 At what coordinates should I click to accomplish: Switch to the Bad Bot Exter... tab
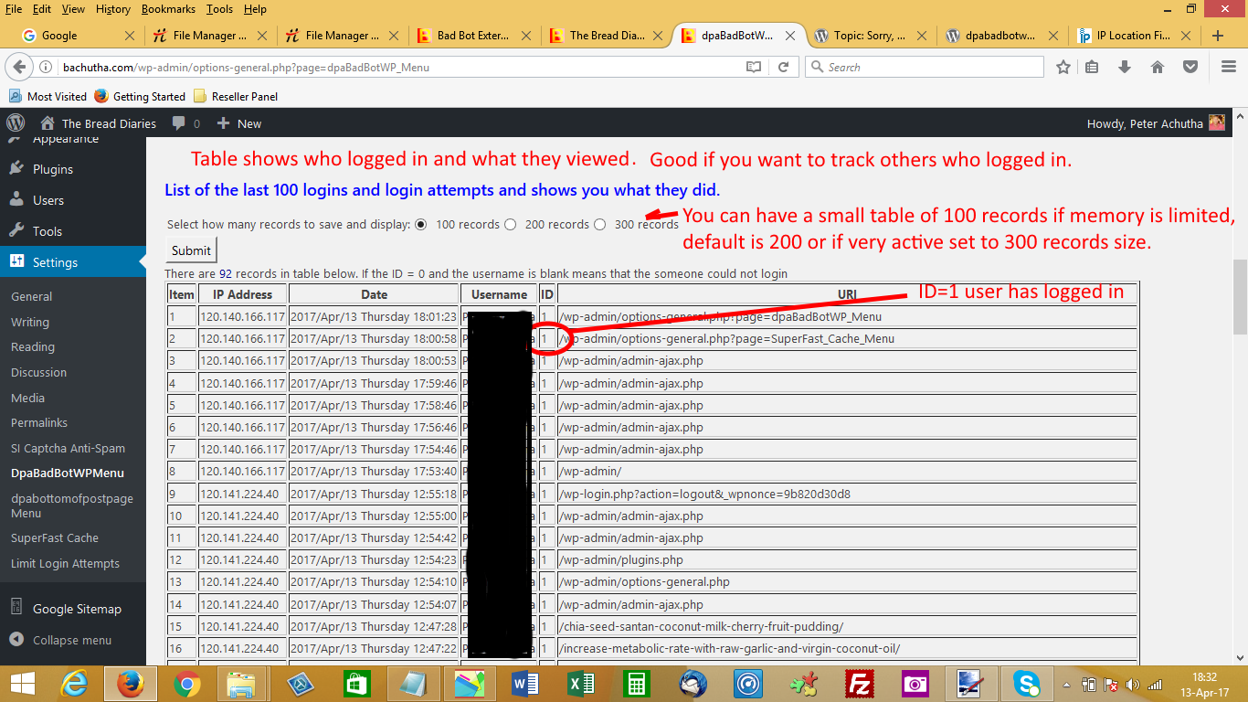click(473, 36)
